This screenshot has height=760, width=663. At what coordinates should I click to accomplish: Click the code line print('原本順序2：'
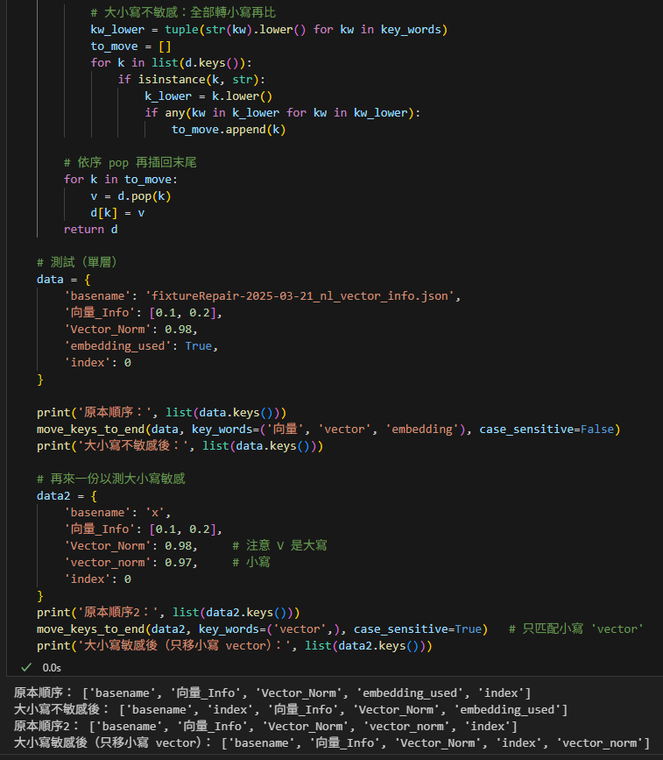coord(168,613)
